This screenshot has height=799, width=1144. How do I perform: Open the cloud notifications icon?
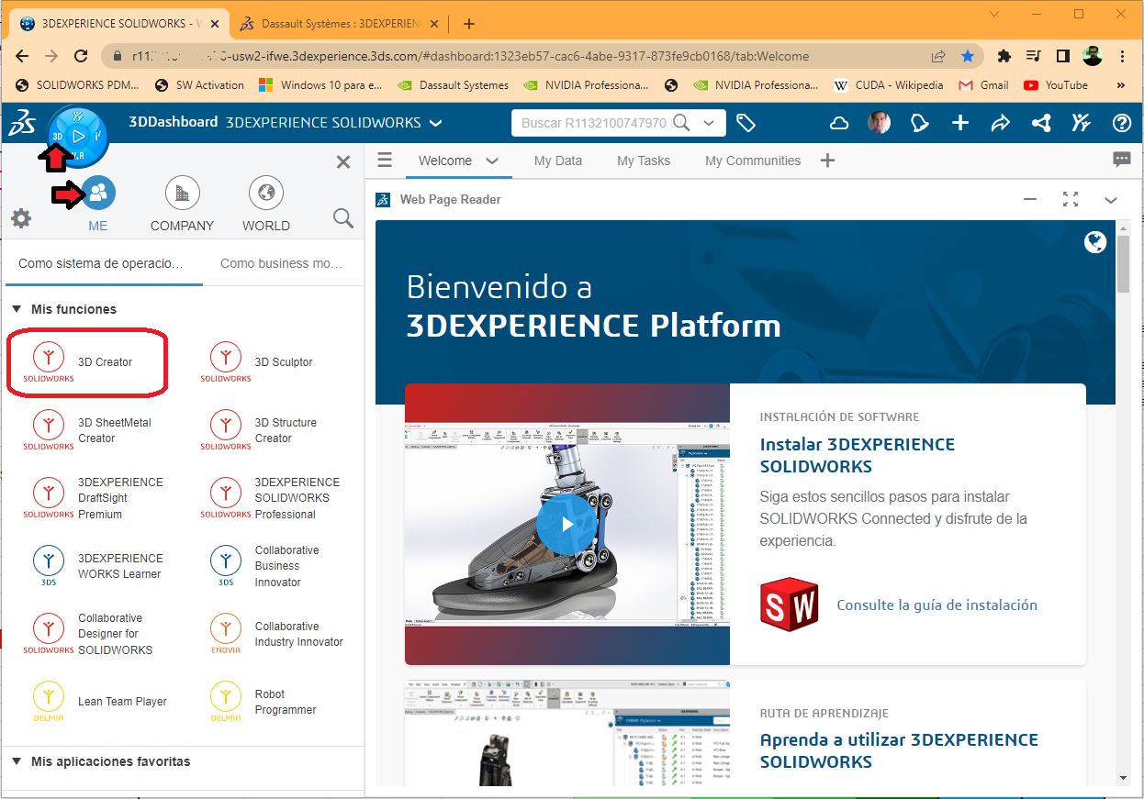(839, 123)
